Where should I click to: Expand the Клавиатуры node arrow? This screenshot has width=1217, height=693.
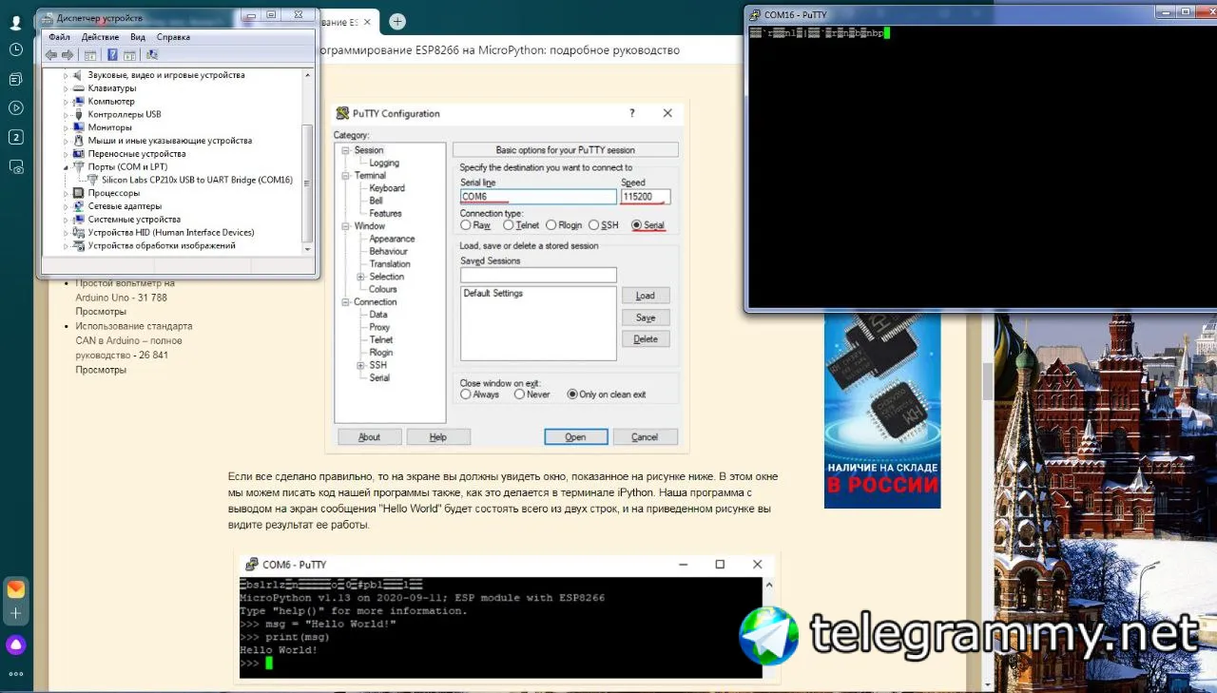(67, 88)
